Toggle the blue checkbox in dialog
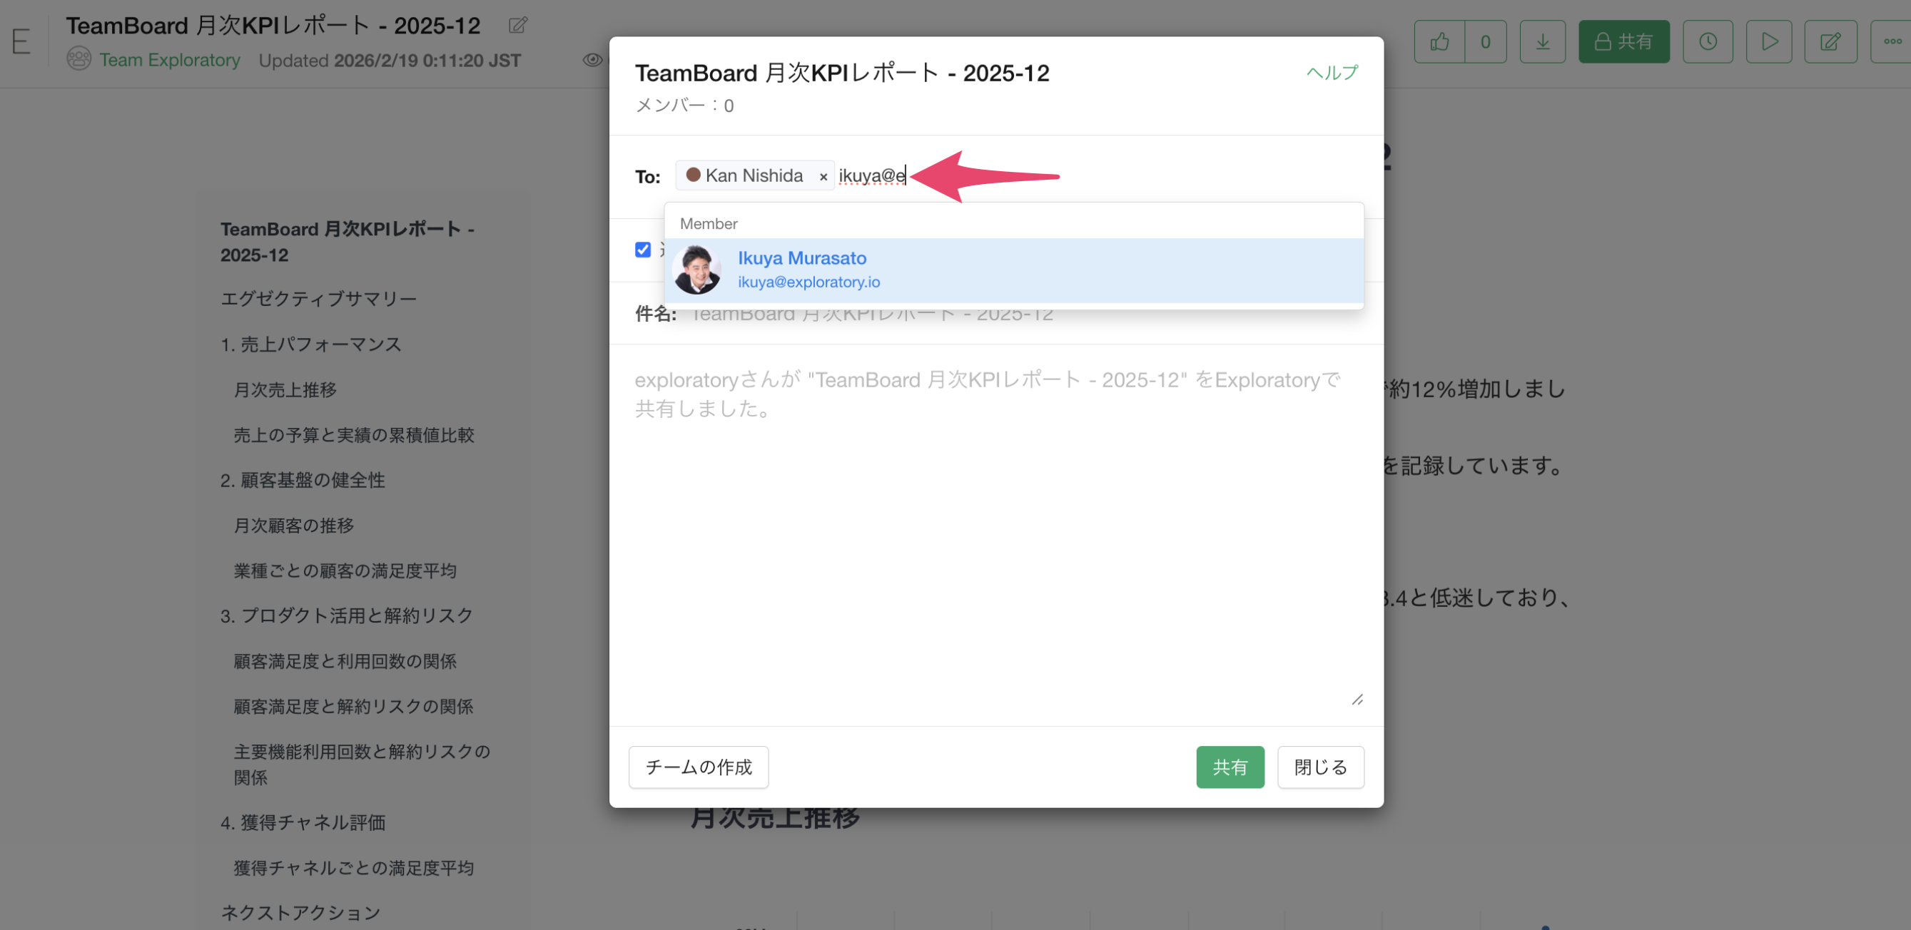The image size is (1911, 930). point(642,250)
